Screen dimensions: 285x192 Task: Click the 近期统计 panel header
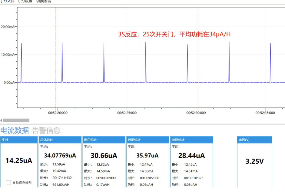coord(147,140)
